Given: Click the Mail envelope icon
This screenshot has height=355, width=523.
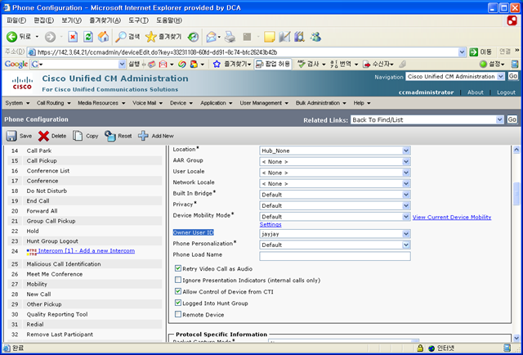Looking at the screenshot, I should click(211, 37).
